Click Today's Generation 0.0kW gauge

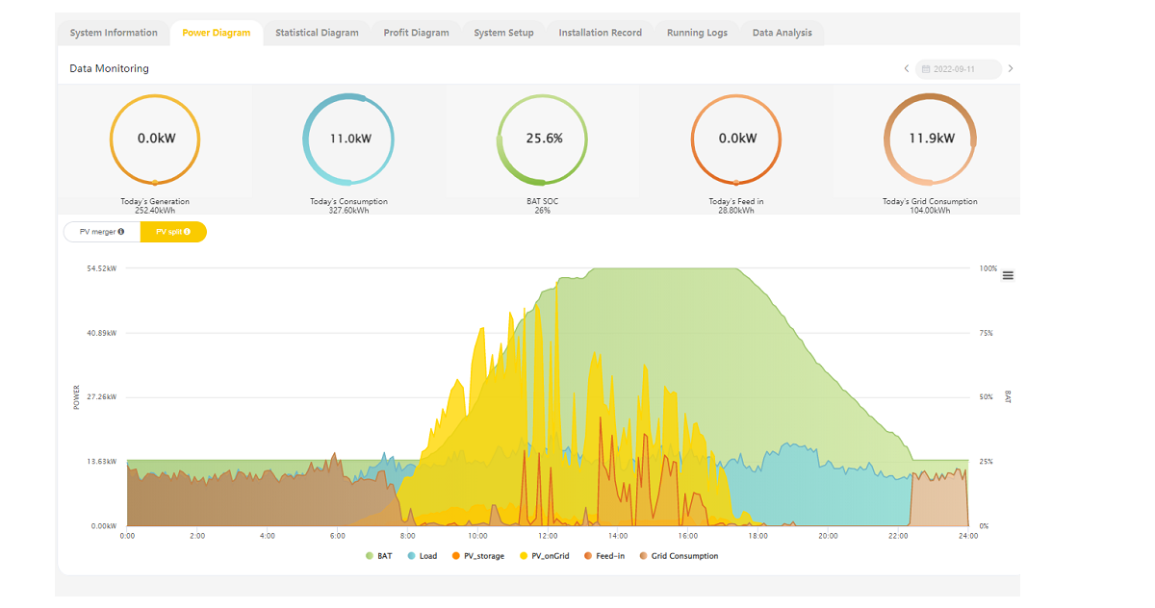coord(155,139)
